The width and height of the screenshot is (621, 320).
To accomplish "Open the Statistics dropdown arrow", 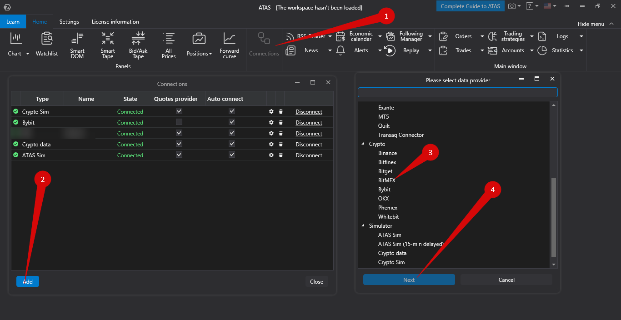I will 581,50.
